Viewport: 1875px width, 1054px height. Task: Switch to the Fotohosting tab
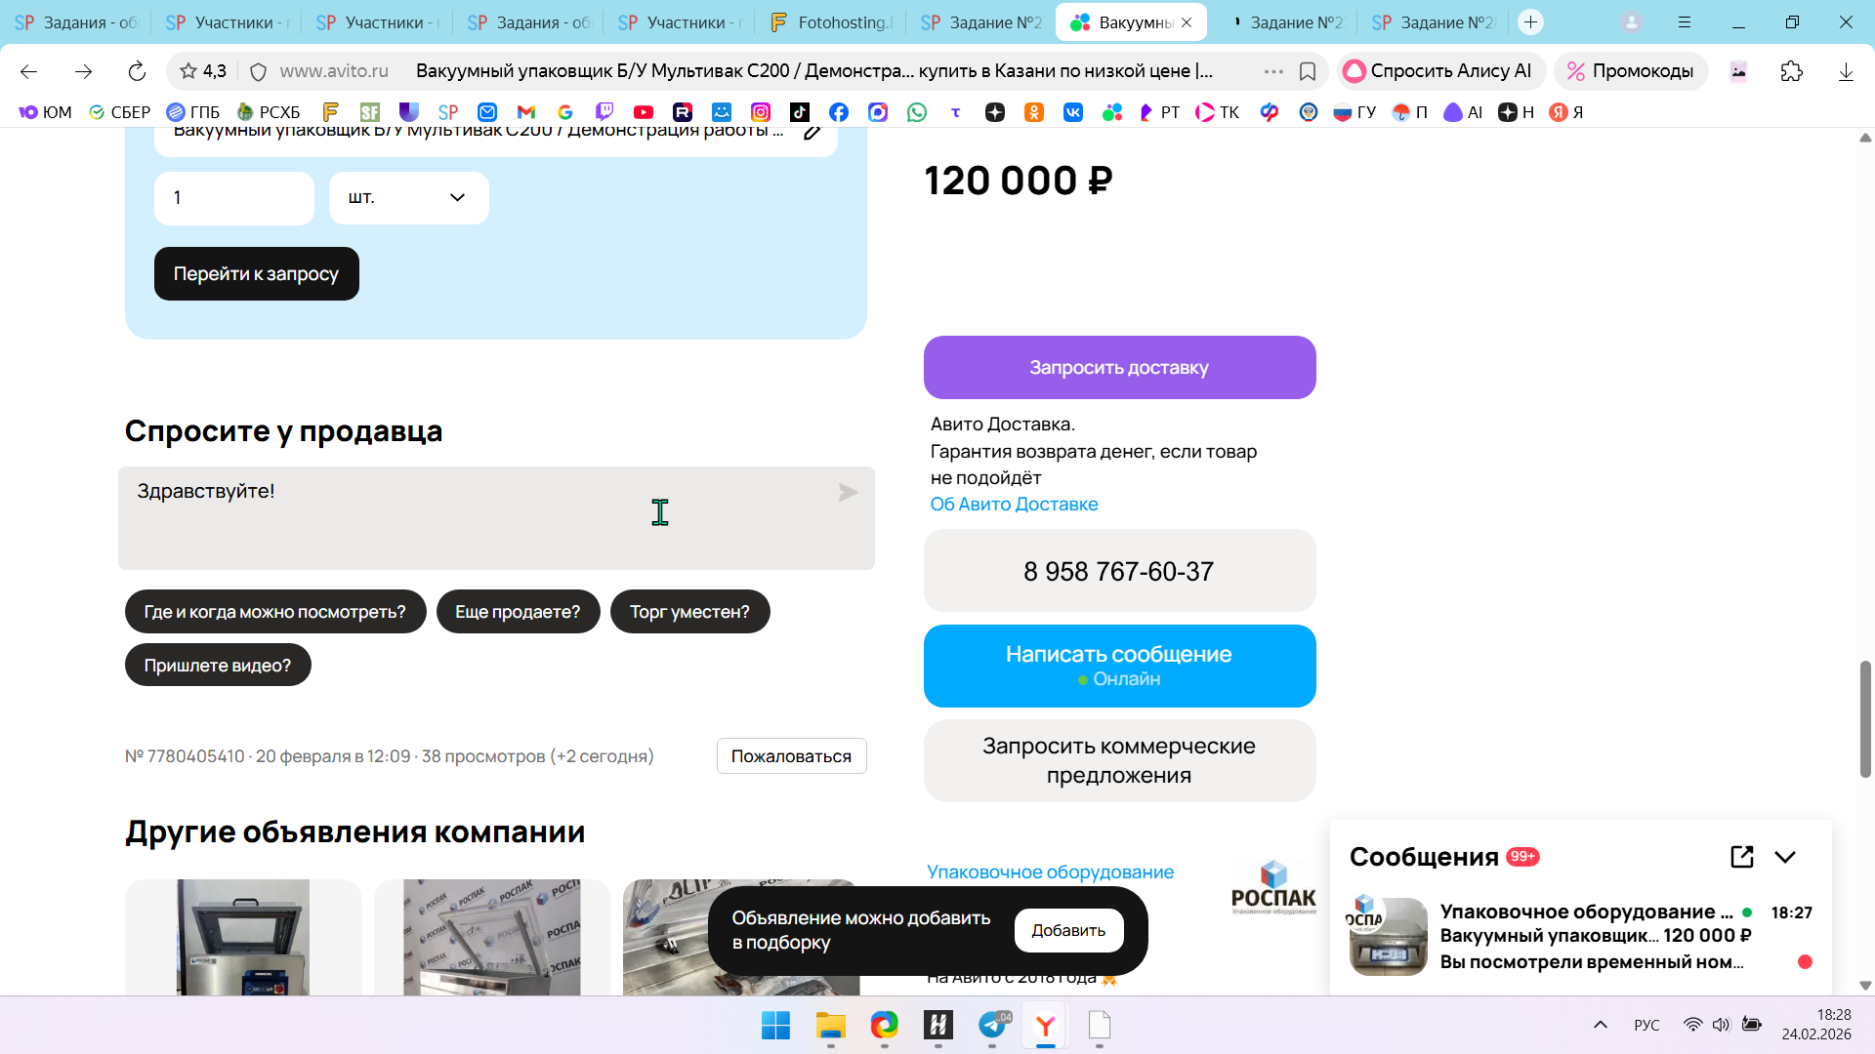point(831,22)
